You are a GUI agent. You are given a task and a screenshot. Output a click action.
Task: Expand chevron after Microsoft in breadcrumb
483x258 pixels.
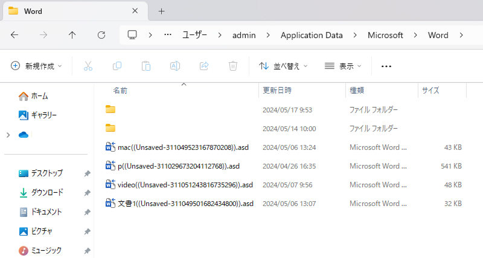click(x=415, y=35)
